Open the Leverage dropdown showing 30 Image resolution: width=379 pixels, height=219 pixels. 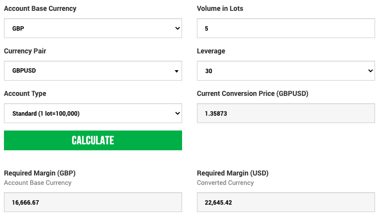click(x=285, y=71)
